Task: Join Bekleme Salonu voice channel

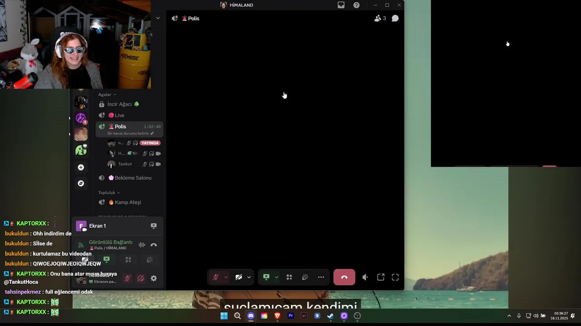Action: pos(129,178)
